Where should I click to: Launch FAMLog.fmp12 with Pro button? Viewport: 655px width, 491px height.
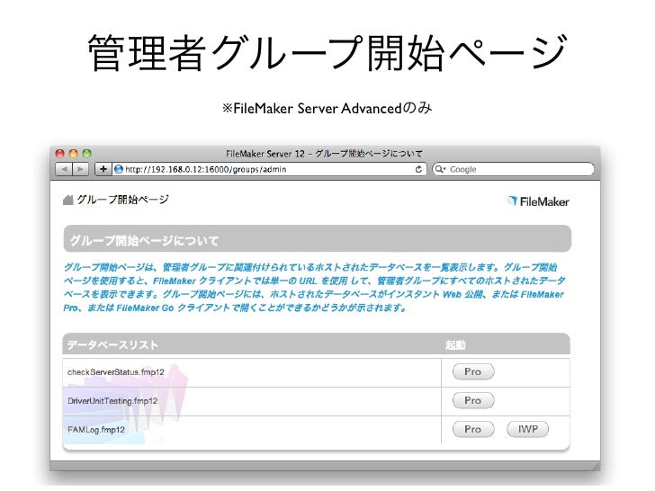point(473,429)
